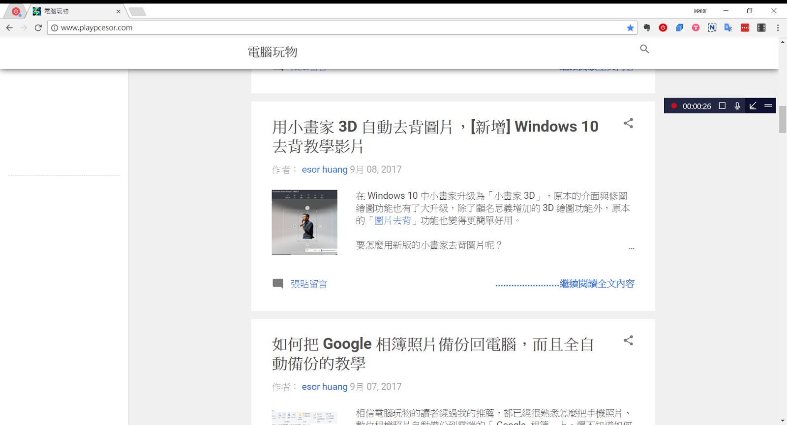
Task: Click the pinned red recorder tab
Action: click(x=16, y=11)
